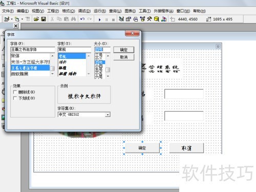This screenshot has width=256, height=192.
Task: Click the Add Form toolbar icon
Action: 17,19
